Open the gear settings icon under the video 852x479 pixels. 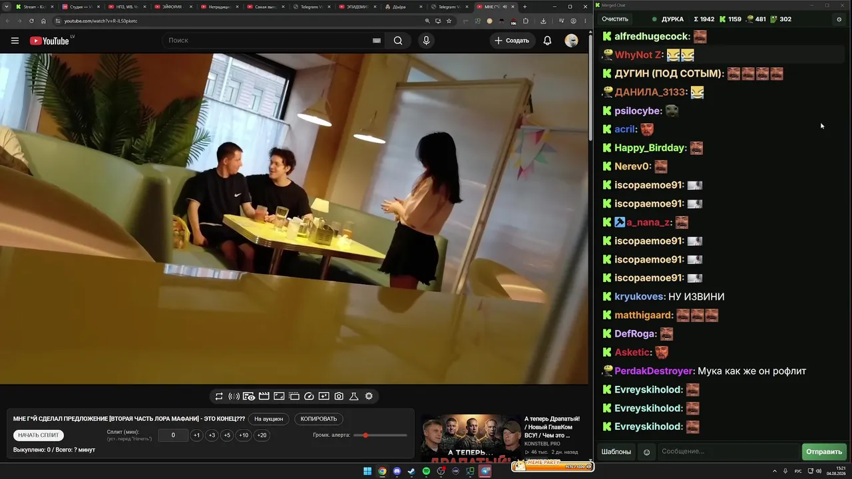click(369, 397)
